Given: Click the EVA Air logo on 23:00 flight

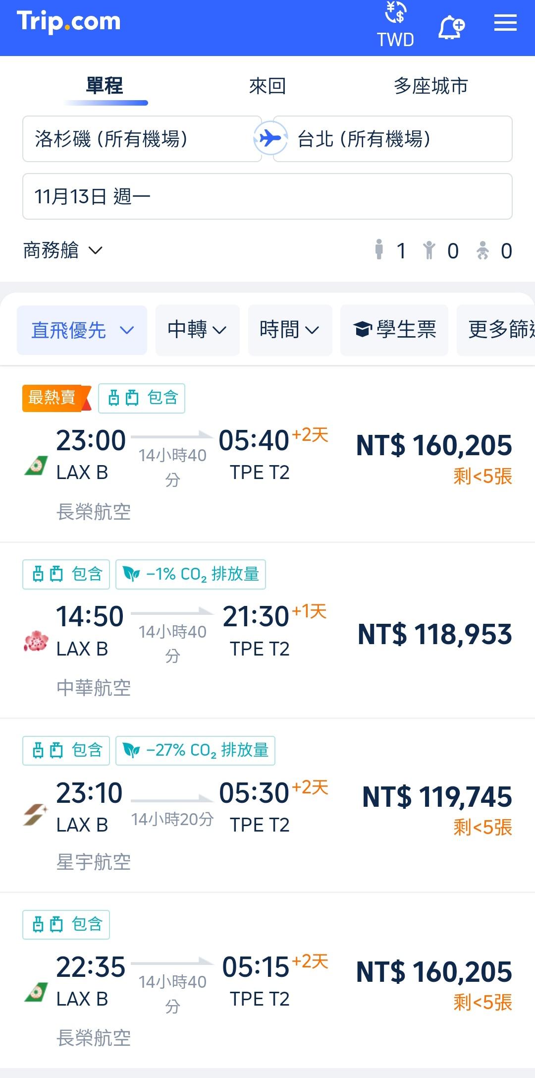Looking at the screenshot, I should (x=36, y=465).
